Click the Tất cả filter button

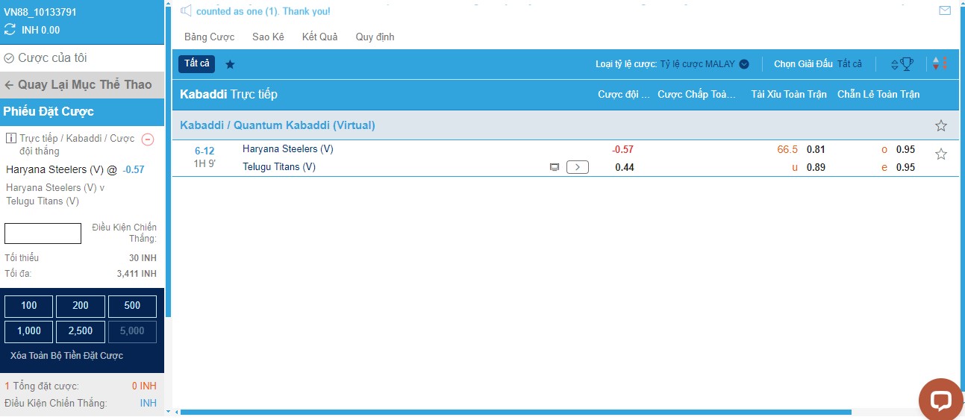point(196,64)
